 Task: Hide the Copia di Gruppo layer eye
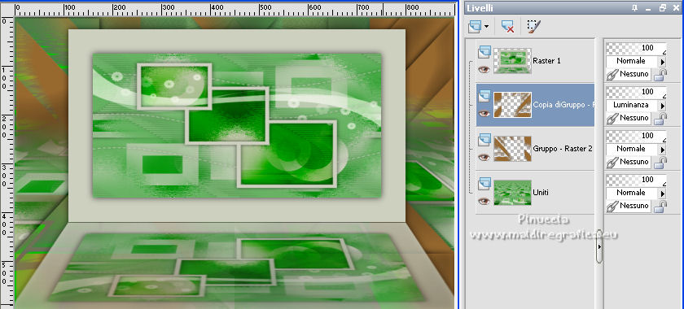pyautogui.click(x=484, y=113)
